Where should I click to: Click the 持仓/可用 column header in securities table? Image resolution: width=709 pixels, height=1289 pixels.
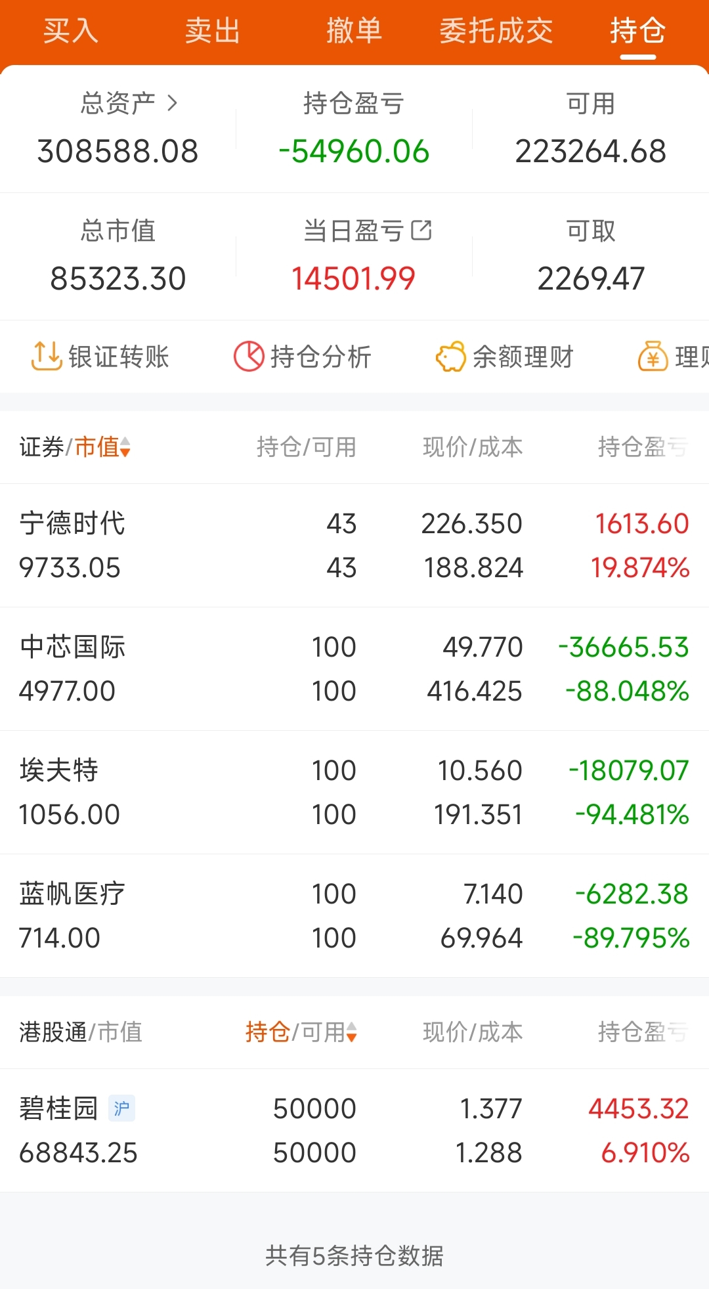coord(307,447)
